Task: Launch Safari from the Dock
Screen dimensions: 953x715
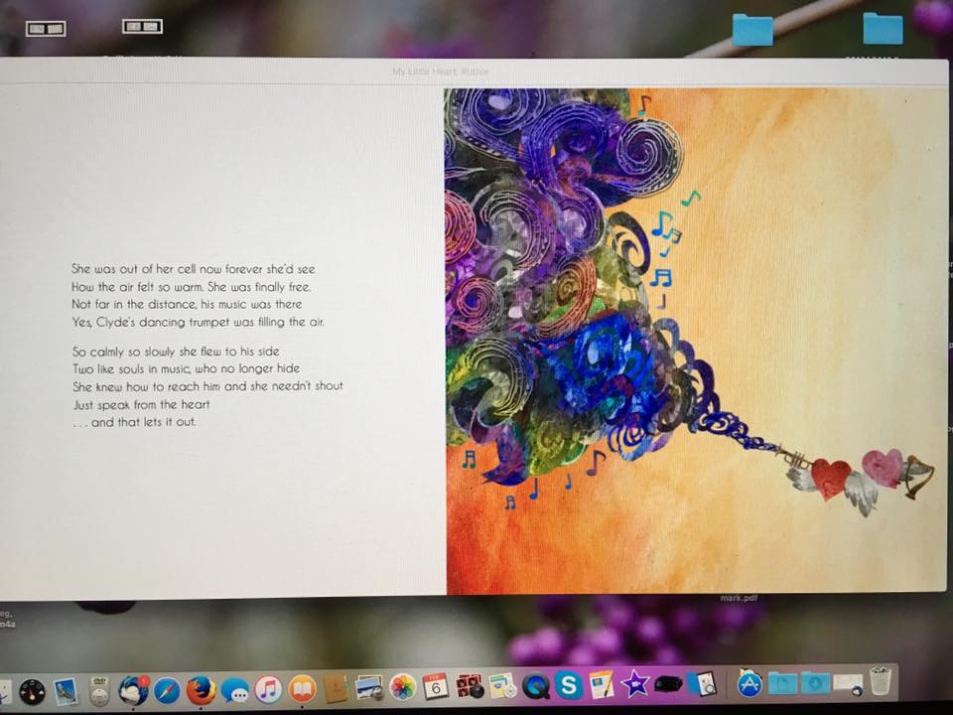Action: click(167, 691)
